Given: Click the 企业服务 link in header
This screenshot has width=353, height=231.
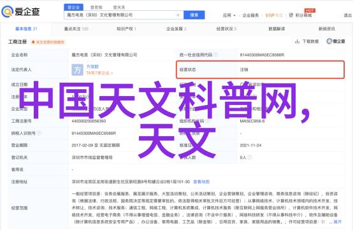Looking at the screenshot, I should tap(250, 15).
